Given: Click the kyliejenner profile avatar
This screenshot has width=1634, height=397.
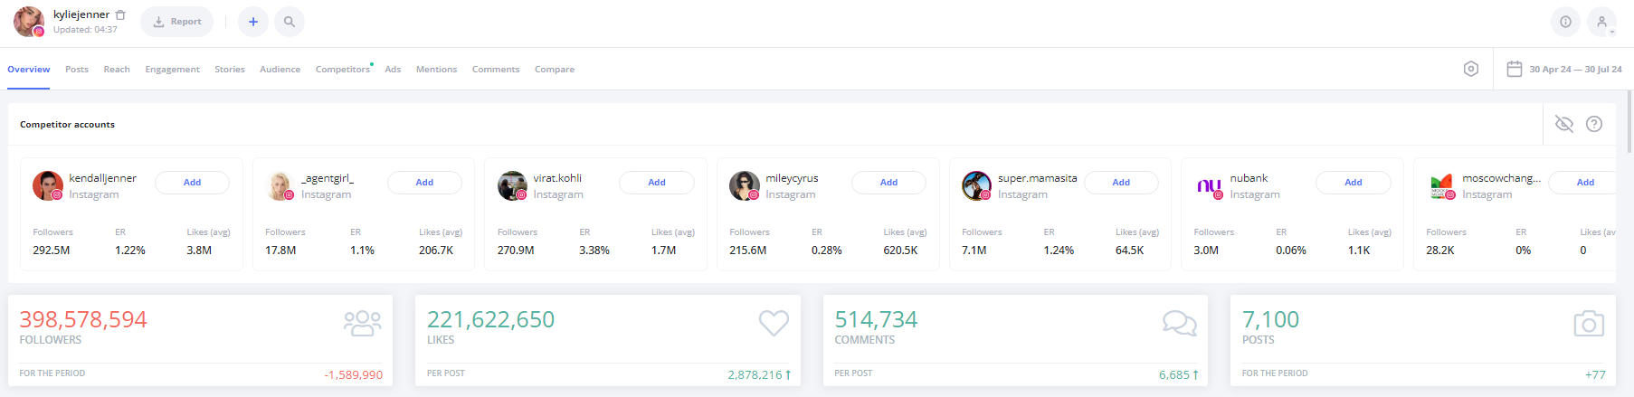Looking at the screenshot, I should 29,22.
